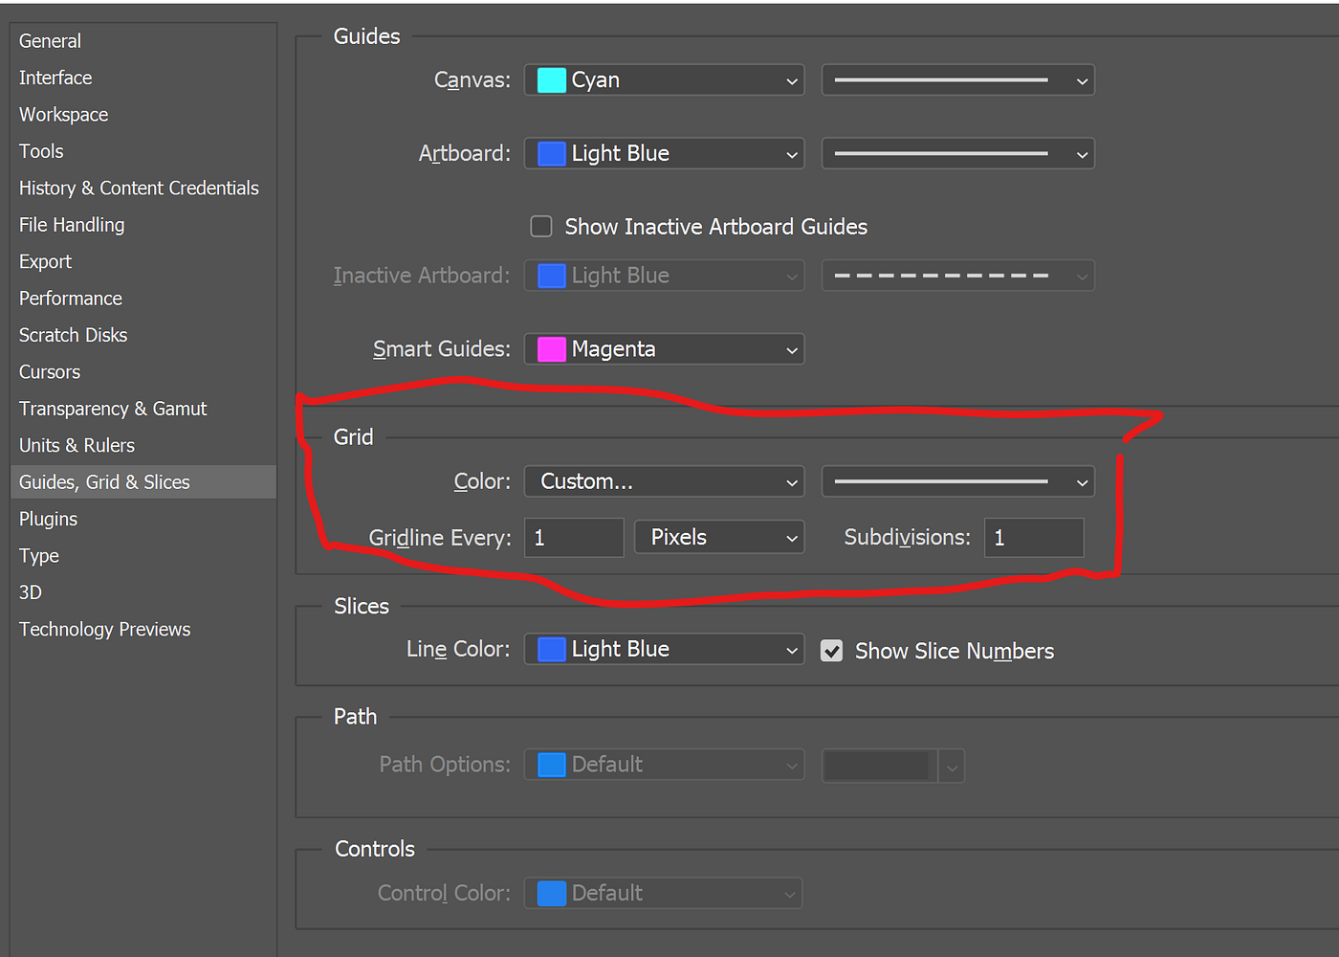This screenshot has height=957, width=1339.
Task: Switch to Units & Rulers preferences
Action: coord(77,445)
